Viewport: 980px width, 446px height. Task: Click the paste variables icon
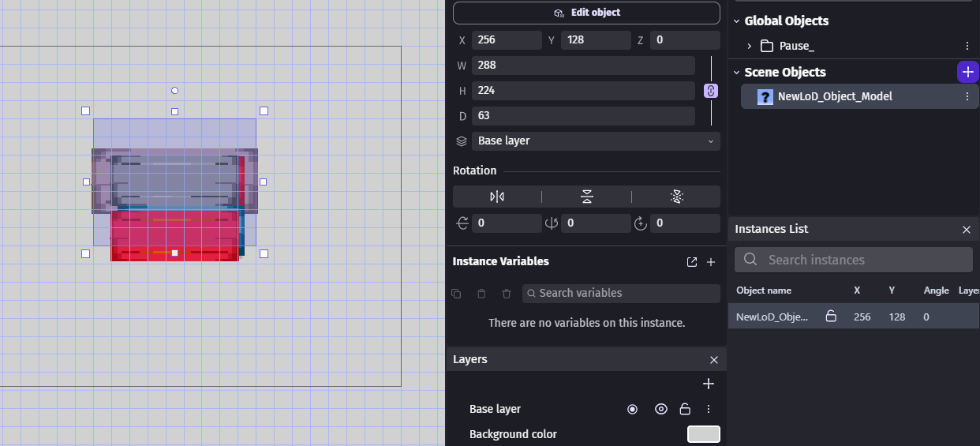481,294
